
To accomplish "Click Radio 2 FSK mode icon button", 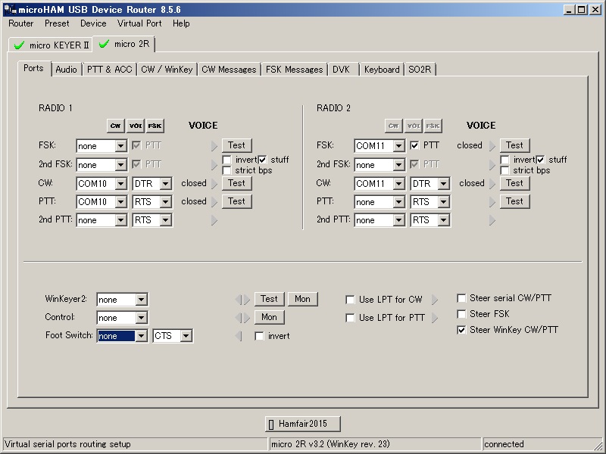I will coord(433,126).
